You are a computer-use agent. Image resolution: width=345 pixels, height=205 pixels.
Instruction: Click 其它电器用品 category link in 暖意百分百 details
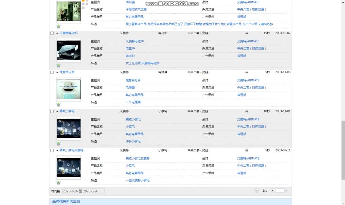135,95
